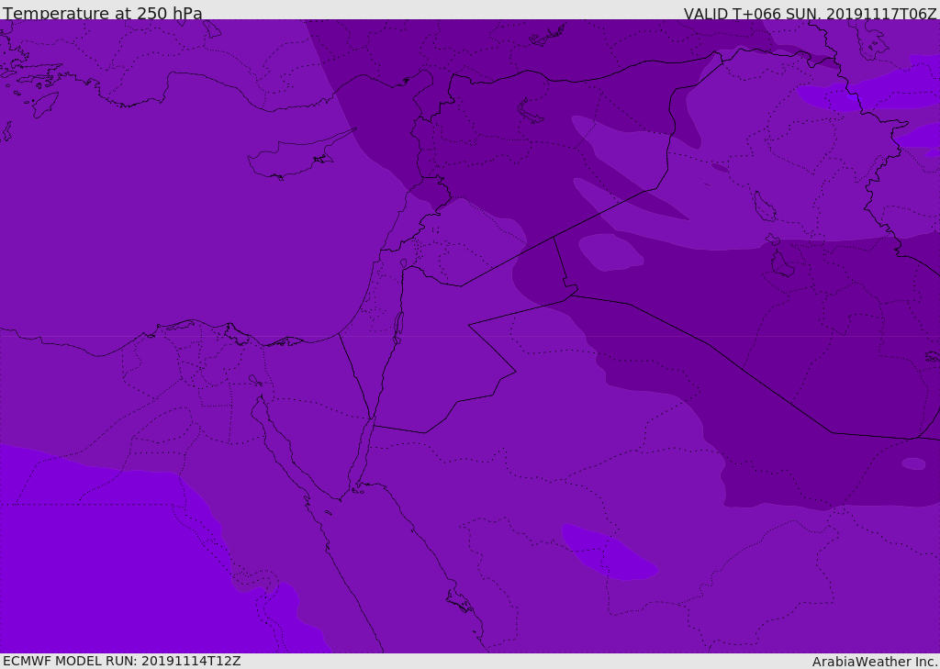
Task: Sample the bright violet area in bottom-left corner
Action: coord(92,569)
